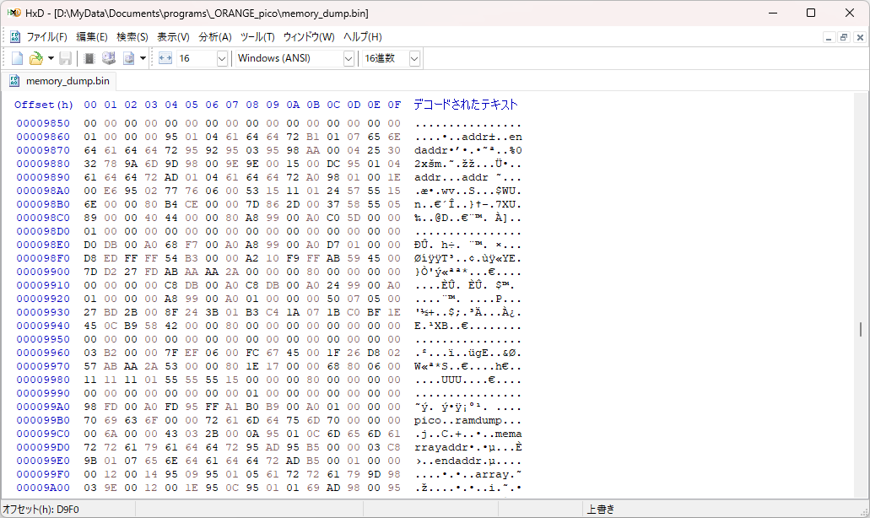Click decoded text '..endaddr.µ....'

pos(467,461)
